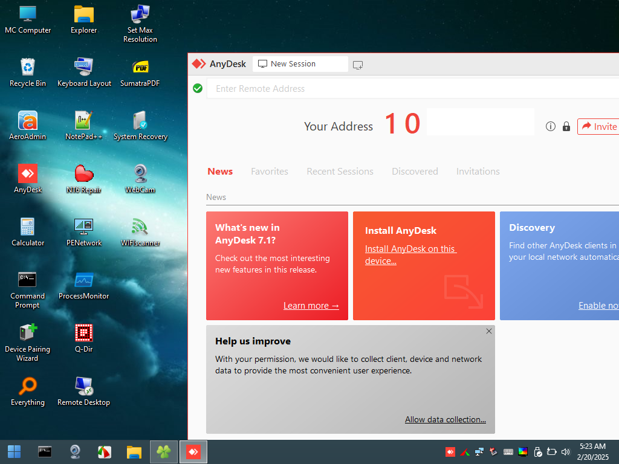Click the What's new in AnyDesk 7.1 card
Viewport: 619px width, 464px height.
click(277, 266)
